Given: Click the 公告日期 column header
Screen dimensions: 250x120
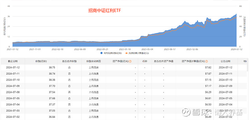Looking at the screenshot, I should click(x=225, y=61).
